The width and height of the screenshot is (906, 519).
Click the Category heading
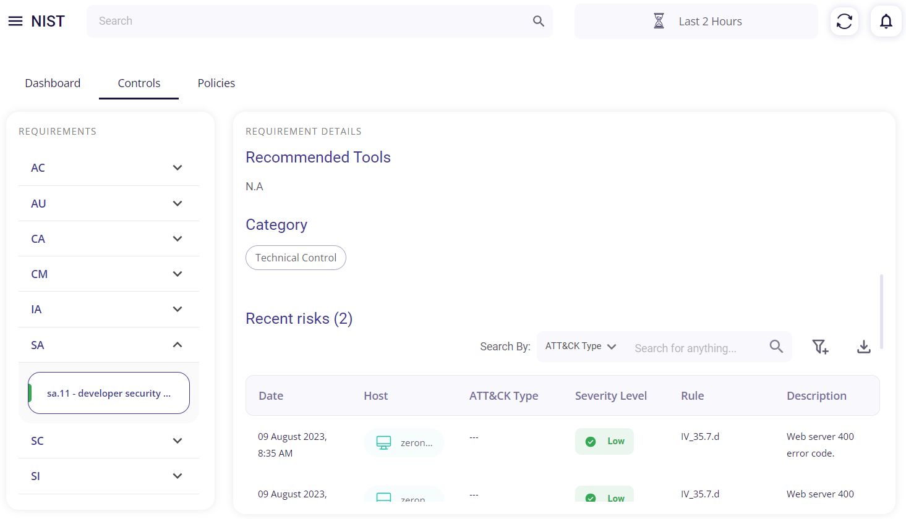pos(276,225)
